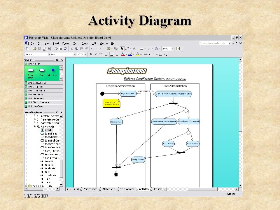Toggle Bold formatting
Screen dimensions: 280x210
91,54
